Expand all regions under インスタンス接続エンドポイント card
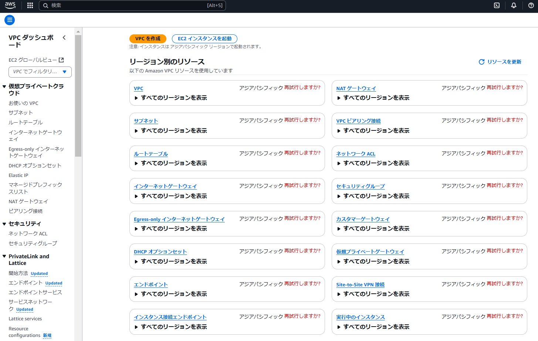Viewport: 538px width, 341px height. [170, 327]
